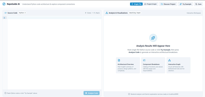Open Discover Project
Image resolution: width=205 pixels, height=97 pixels.
coord(168,4)
